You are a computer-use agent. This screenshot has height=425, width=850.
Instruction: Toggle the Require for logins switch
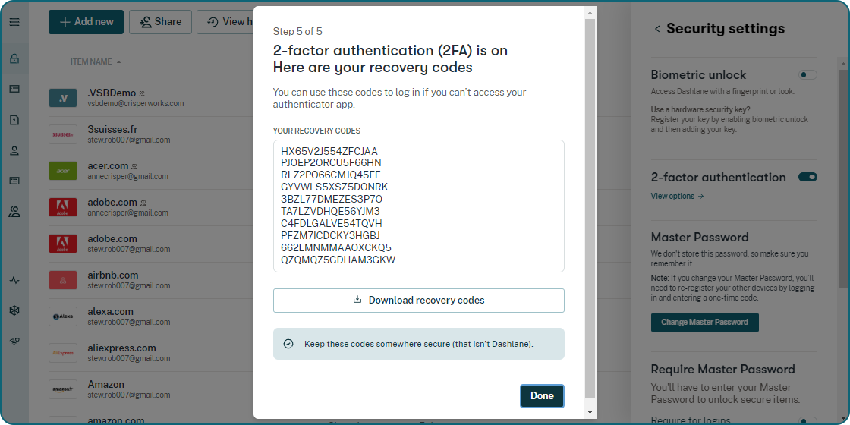[x=807, y=420]
